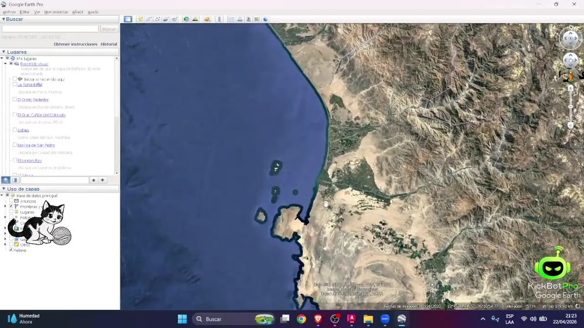Switch planets with the Saturn icon
The width and height of the screenshot is (584, 328).
(207, 19)
